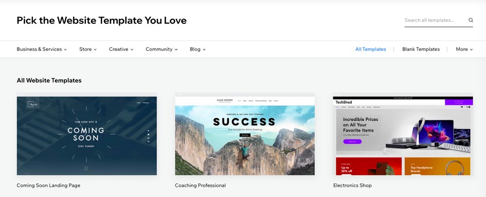Open the More dropdown
486x197 pixels.
(x=464, y=49)
